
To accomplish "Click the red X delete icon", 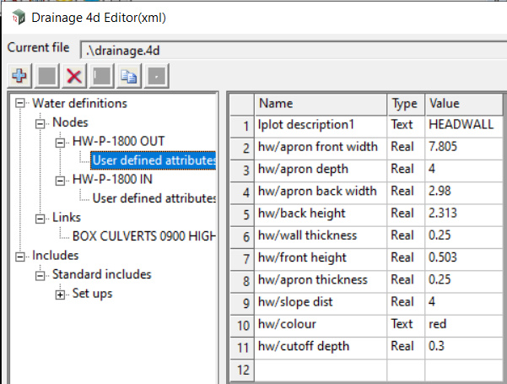I will (x=74, y=76).
